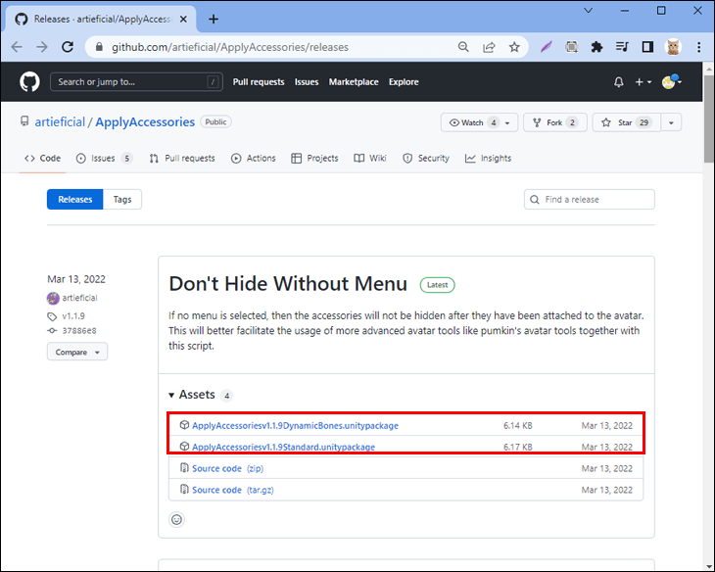The height and width of the screenshot is (572, 715).
Task: Open the Chrome extensions puzzle icon
Action: 596,47
